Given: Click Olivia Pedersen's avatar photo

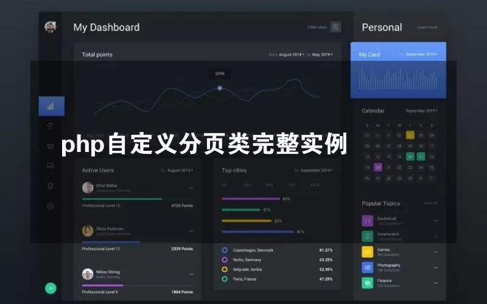Looking at the screenshot, I should pyautogui.click(x=88, y=231).
